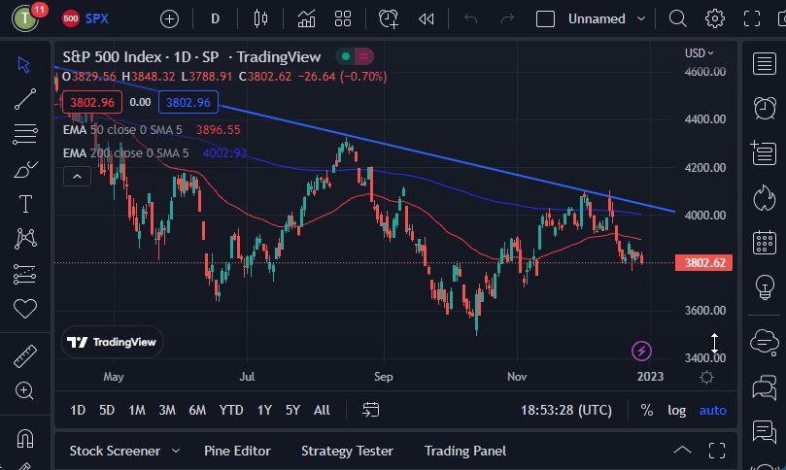Open the USD currency dropdown
This screenshot has height=470, width=786.
tap(699, 52)
